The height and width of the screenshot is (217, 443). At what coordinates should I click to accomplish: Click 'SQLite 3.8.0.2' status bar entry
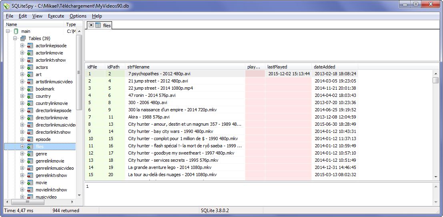tap(215, 211)
